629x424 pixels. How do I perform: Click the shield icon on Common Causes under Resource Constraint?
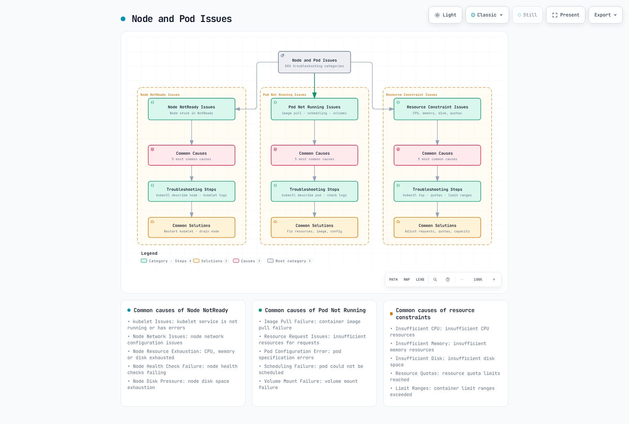click(398, 149)
